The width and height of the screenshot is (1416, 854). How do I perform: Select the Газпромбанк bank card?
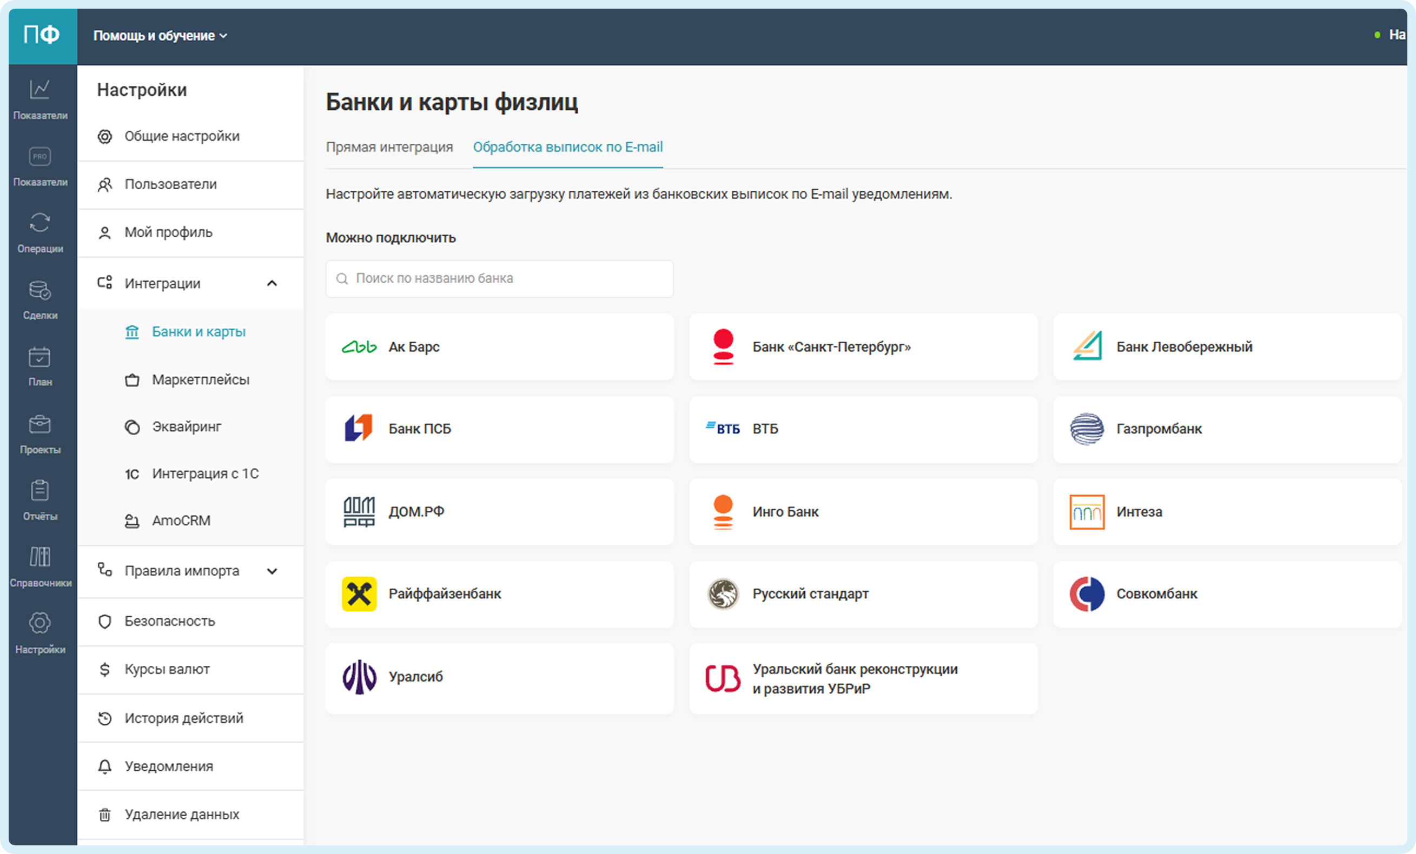tap(1226, 429)
